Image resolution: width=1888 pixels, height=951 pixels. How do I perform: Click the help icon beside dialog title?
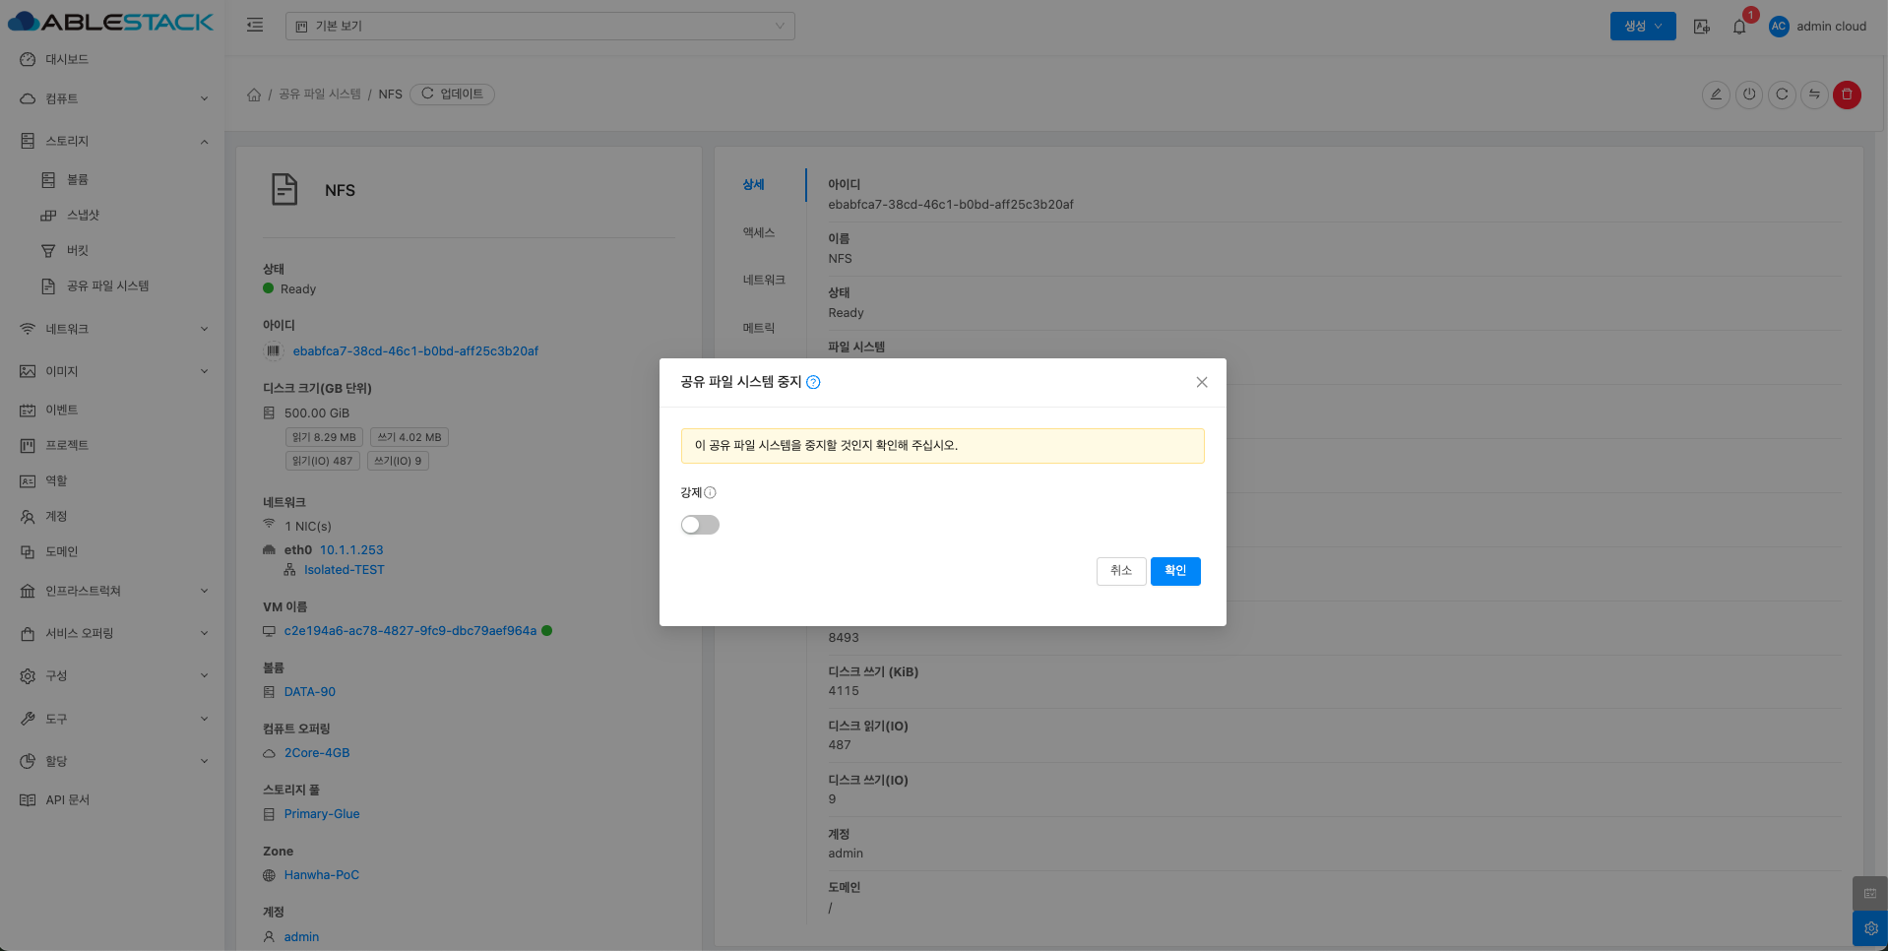[813, 383]
